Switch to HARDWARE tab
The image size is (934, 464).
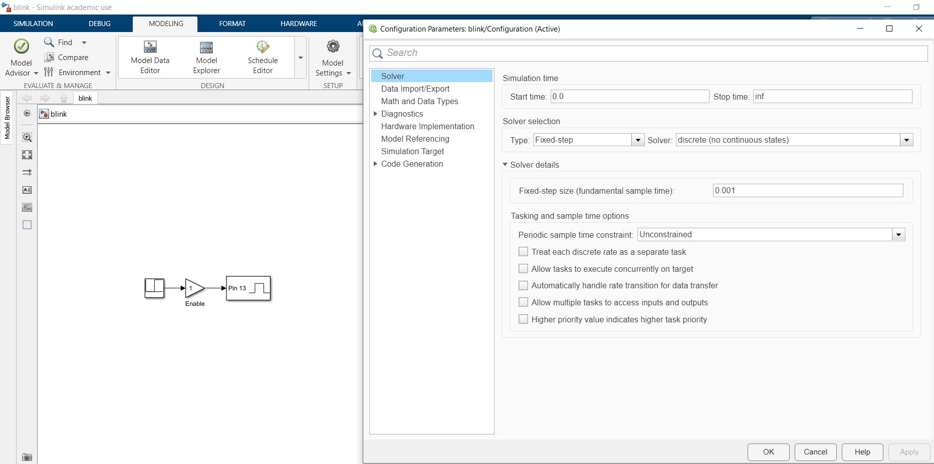(x=299, y=24)
